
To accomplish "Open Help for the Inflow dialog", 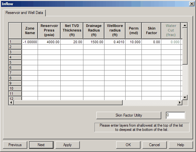I will [x=180, y=145].
